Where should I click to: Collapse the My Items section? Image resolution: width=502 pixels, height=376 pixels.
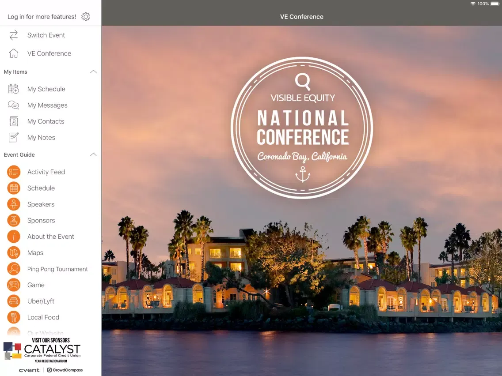coord(93,72)
